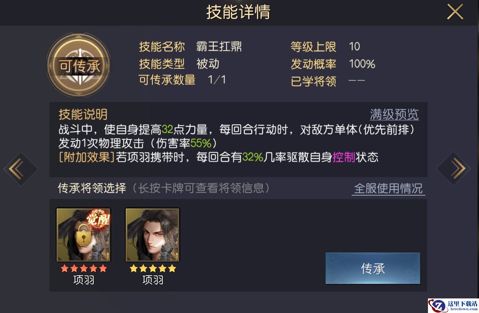The width and height of the screenshot is (479, 313).
Task: Close the 技能详情 dialog
Action: point(455,12)
